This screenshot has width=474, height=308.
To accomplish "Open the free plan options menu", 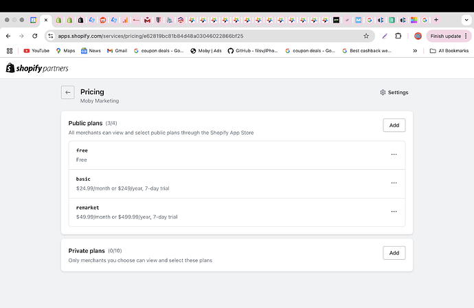I will coord(394,154).
